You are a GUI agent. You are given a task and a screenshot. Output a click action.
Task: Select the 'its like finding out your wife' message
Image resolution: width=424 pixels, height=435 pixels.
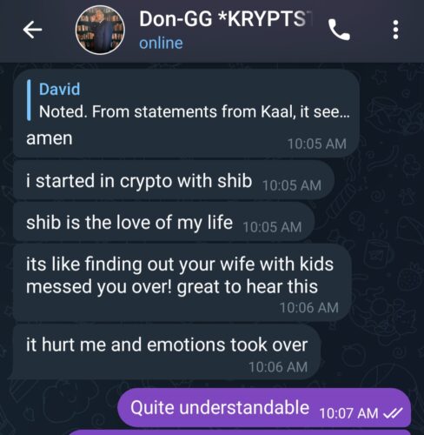182,283
